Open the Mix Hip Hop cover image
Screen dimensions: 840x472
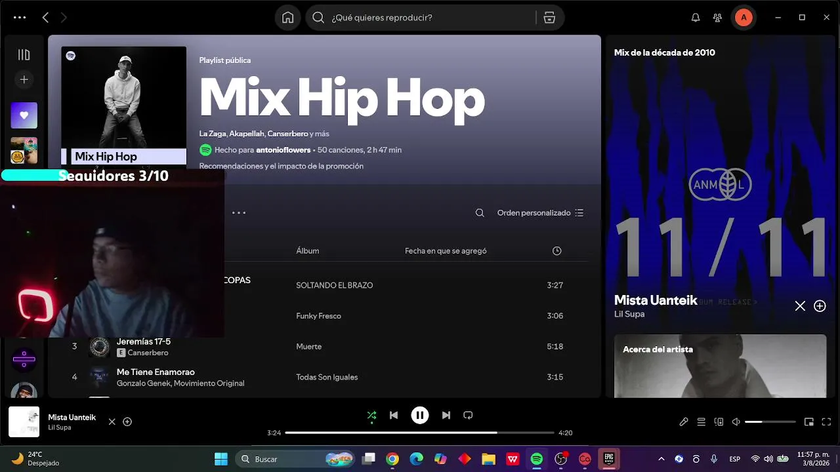tap(123, 105)
